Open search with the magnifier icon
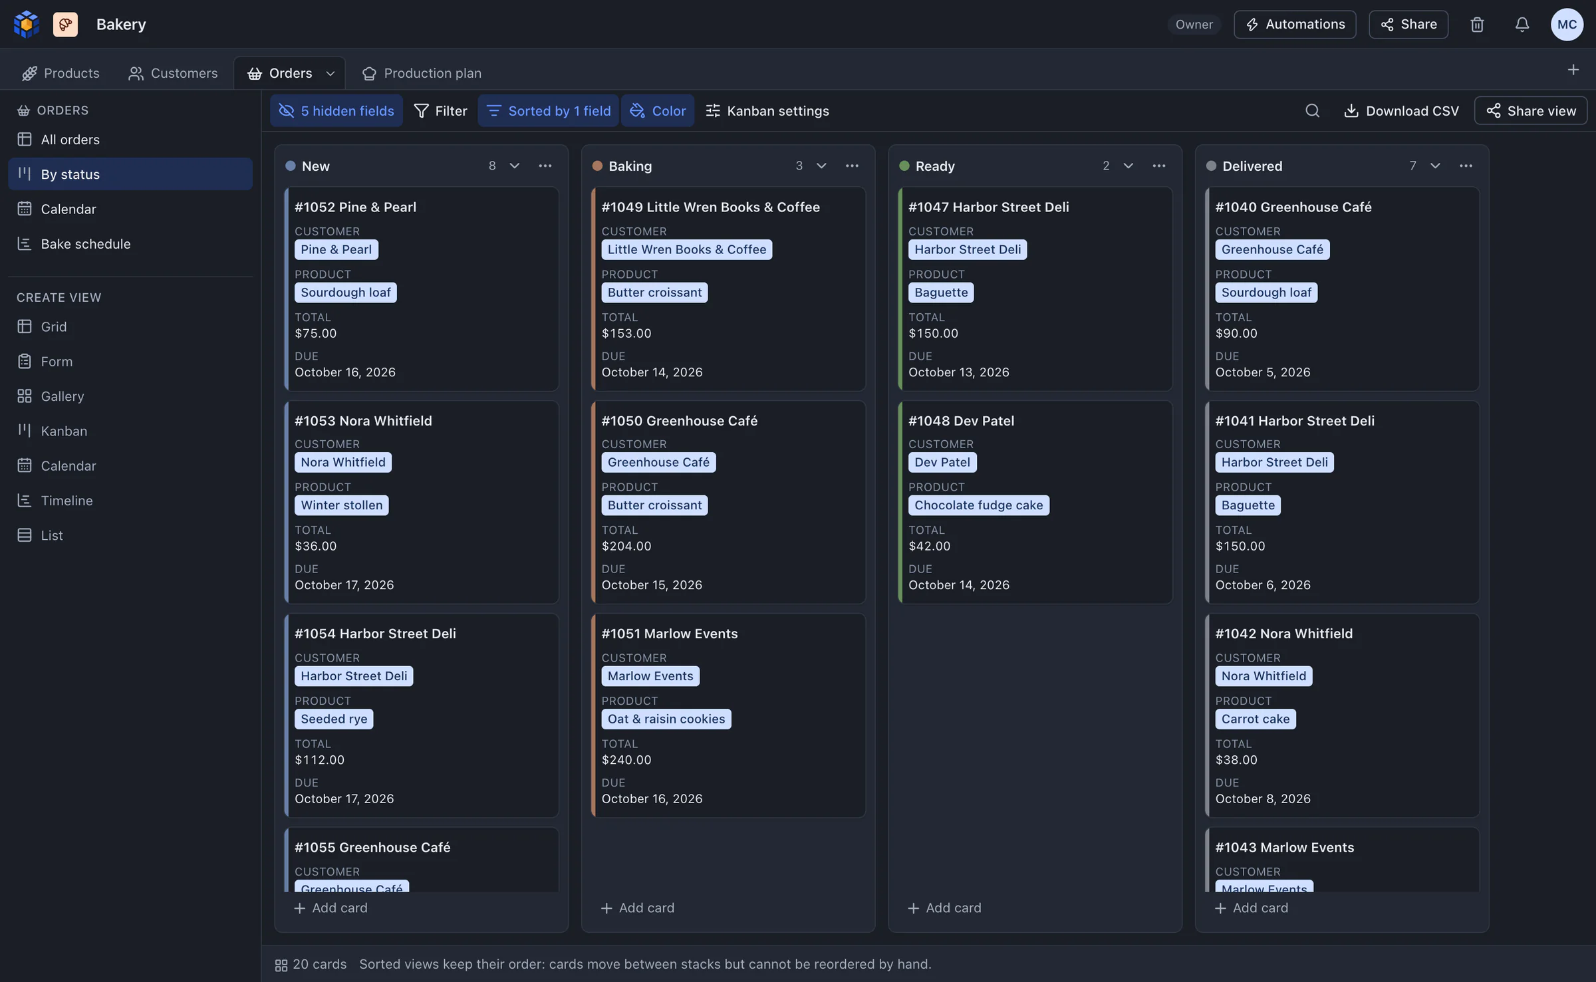Image resolution: width=1596 pixels, height=982 pixels. click(1312, 110)
